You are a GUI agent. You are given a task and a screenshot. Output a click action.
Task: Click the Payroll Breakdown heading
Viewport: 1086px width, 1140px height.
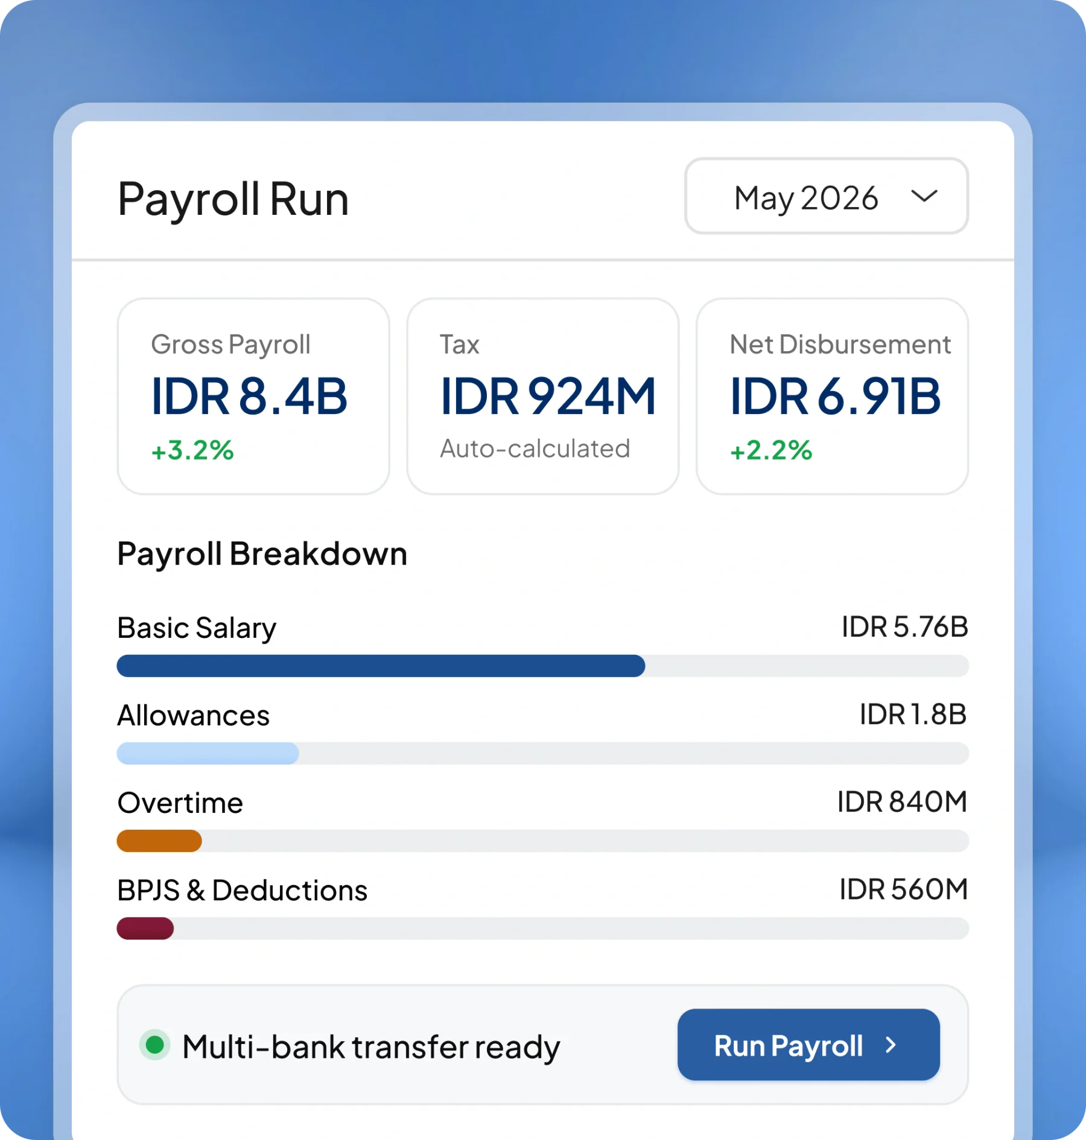(x=262, y=554)
